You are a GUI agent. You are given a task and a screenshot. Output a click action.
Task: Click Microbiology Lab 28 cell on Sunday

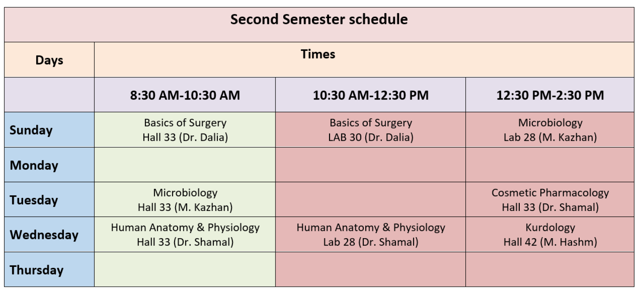coord(550,130)
